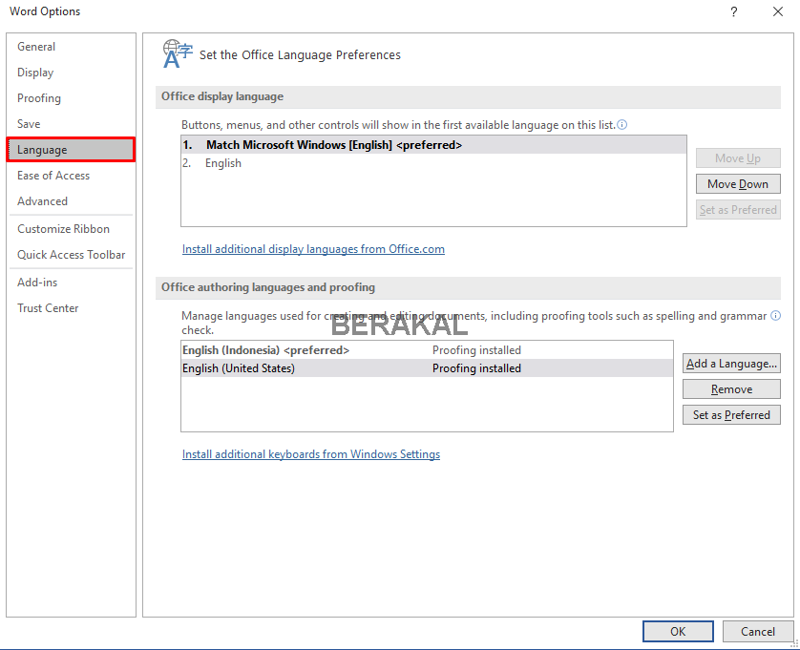Click the info icon beside authoring languages description
This screenshot has width=800, height=650.
[775, 316]
